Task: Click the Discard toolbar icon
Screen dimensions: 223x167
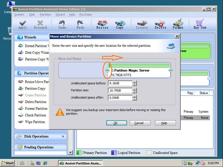Action: 40,24
